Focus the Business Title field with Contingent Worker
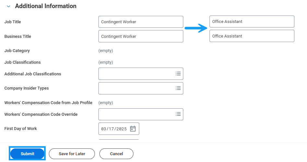Image resolution: width=307 pixels, height=162 pixels. [x=141, y=36]
